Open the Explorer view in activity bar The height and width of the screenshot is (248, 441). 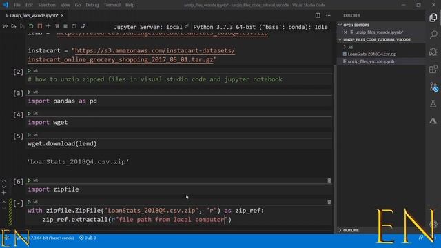[x=433, y=18]
